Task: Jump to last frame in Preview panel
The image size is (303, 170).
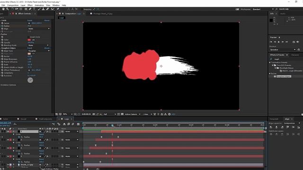Action: click(287, 42)
